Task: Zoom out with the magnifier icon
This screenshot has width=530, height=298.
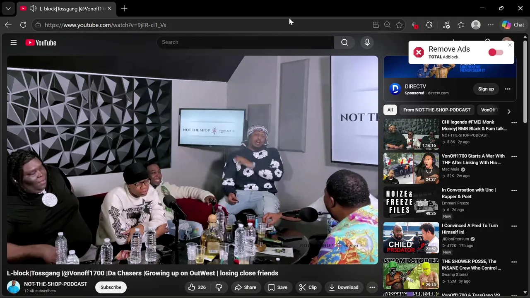Action: point(387,25)
